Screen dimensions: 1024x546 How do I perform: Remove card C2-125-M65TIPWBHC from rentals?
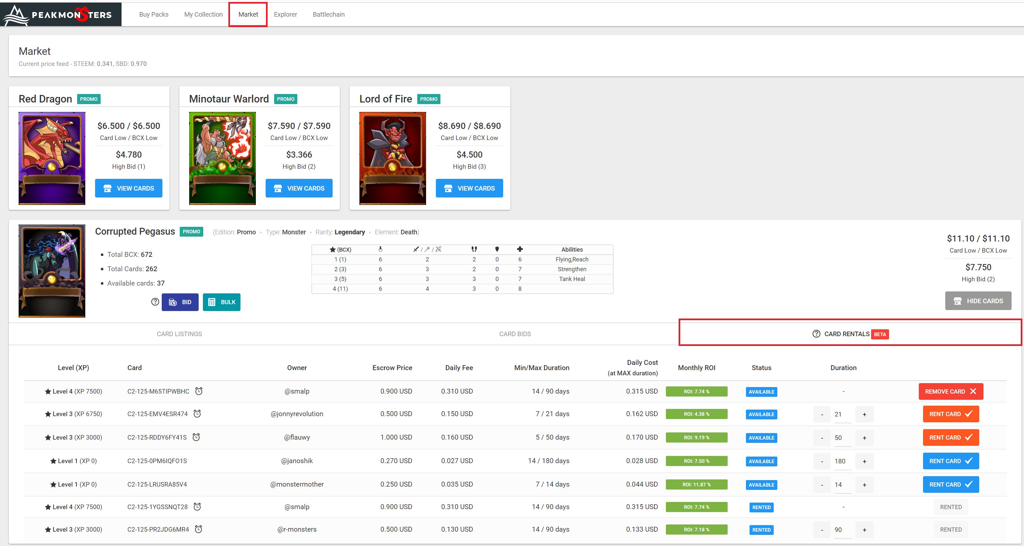[950, 392]
